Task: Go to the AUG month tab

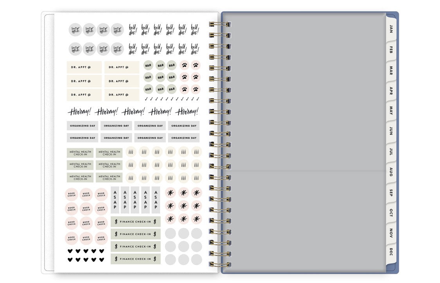Action: pyautogui.click(x=391, y=172)
